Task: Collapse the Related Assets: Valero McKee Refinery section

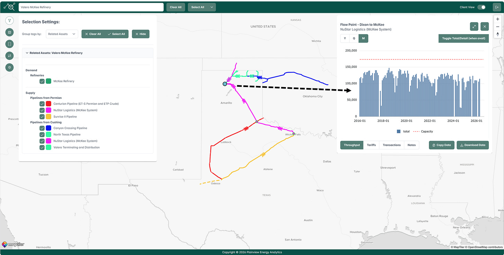Action: tap(88, 53)
